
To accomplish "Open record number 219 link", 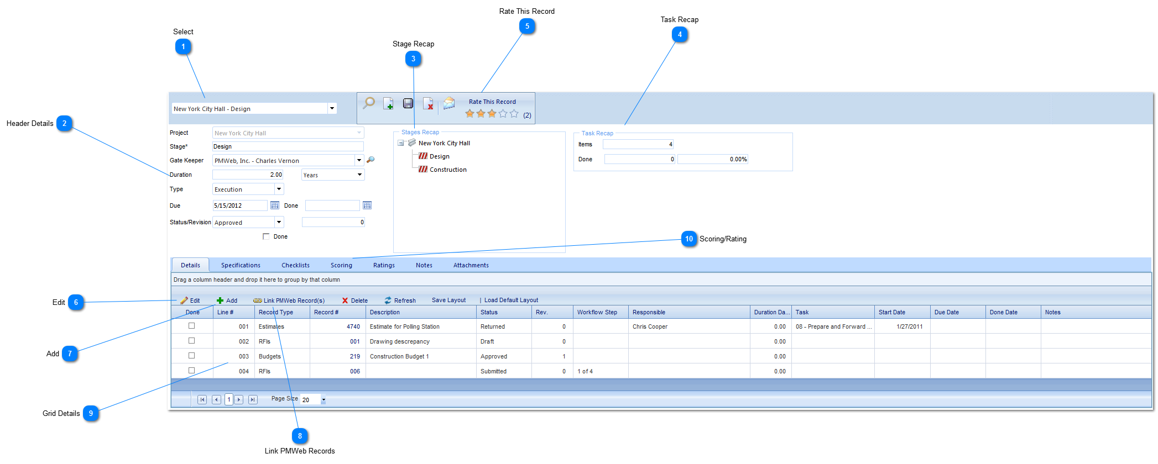I will click(355, 356).
